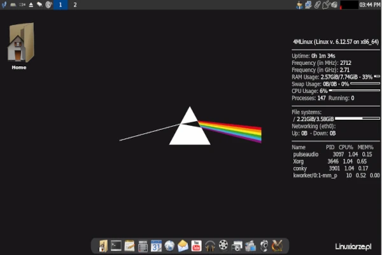Click the pen drive icon in top panel
382x255 pixels.
pyautogui.click(x=39, y=4)
